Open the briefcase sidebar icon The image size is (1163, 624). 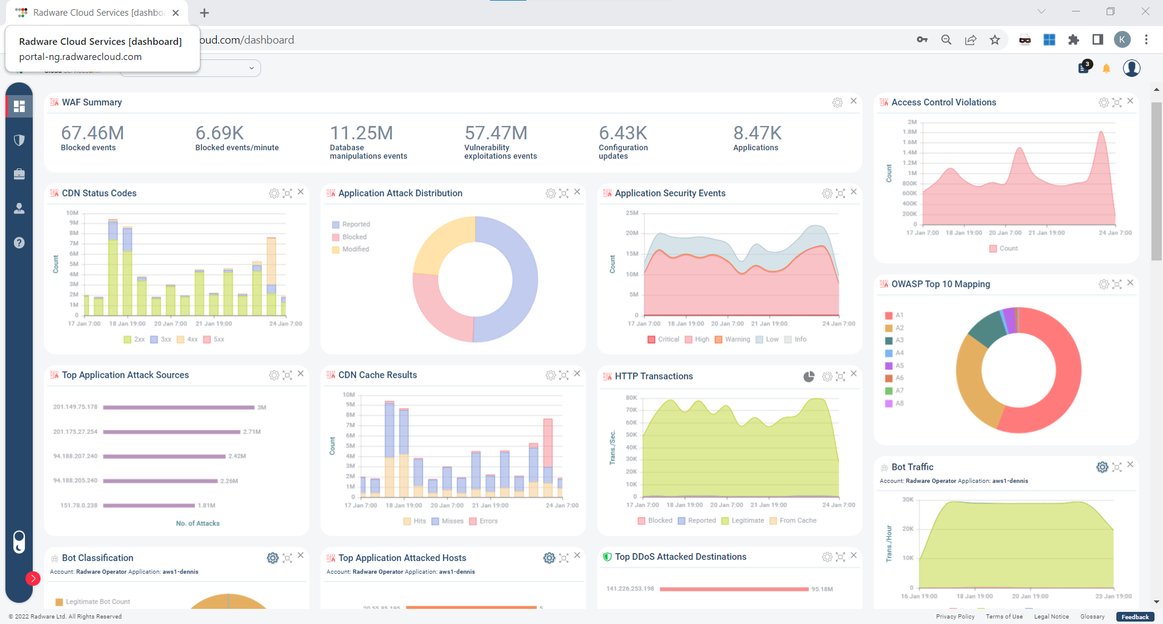19,174
